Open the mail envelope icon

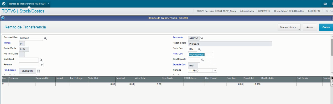pyautogui.click(x=325, y=4)
